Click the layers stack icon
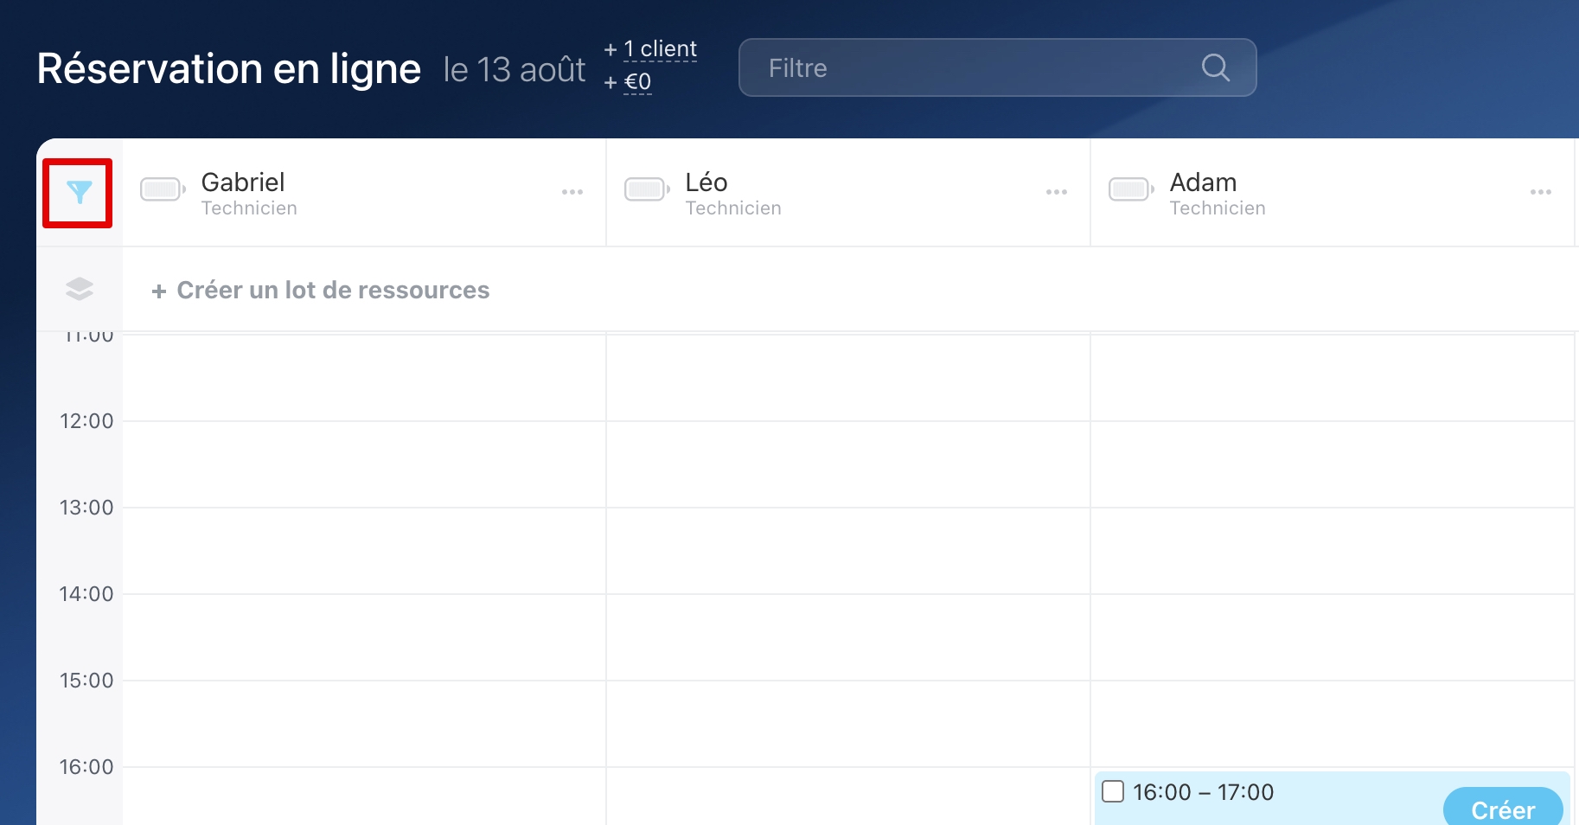The image size is (1579, 825). pyautogui.click(x=79, y=289)
